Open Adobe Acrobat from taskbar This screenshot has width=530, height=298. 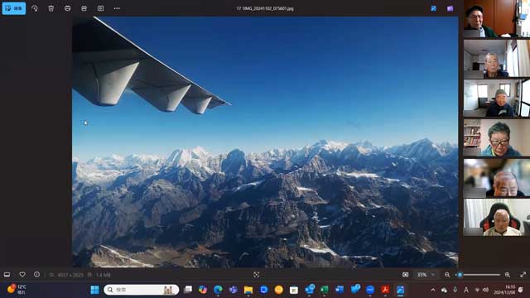coord(385,290)
